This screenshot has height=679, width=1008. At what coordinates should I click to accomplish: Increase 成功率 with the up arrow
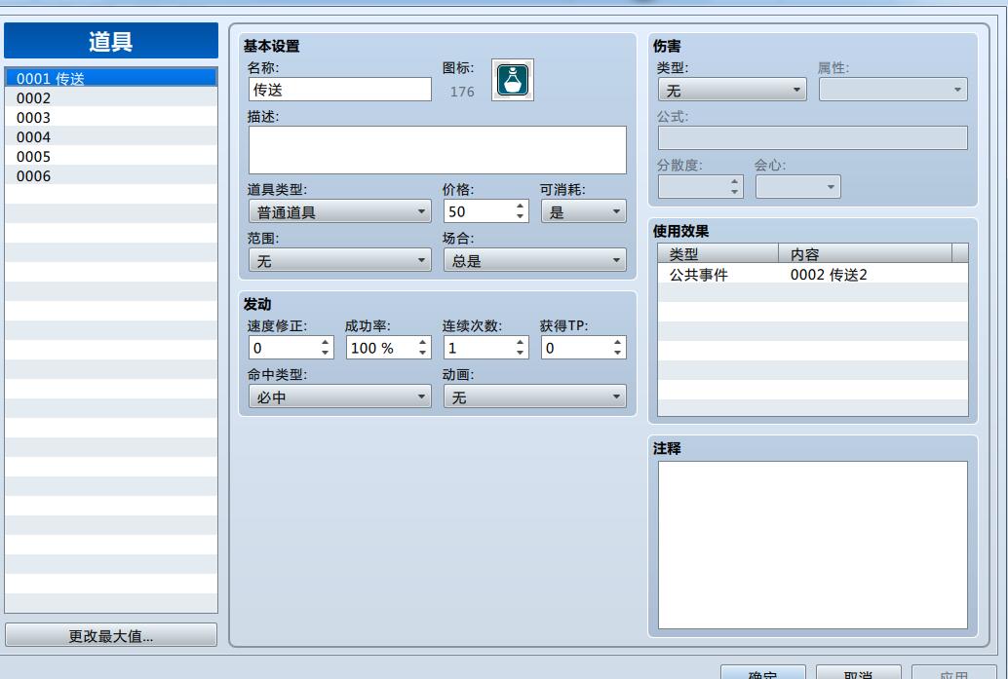coord(422,342)
